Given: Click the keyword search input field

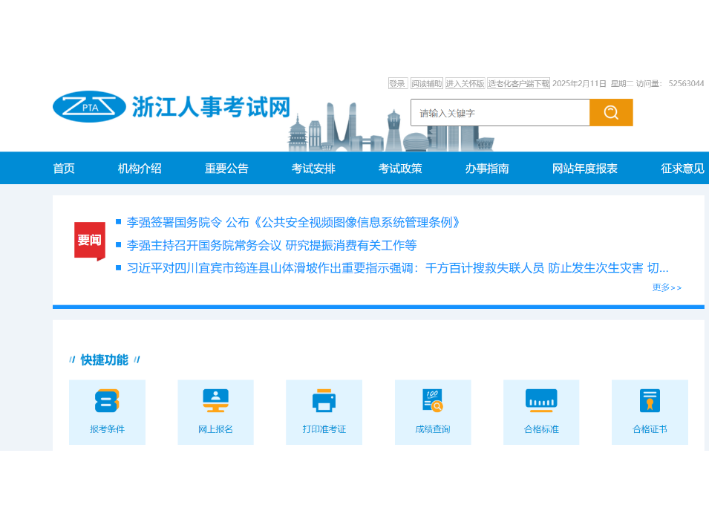Looking at the screenshot, I should click(x=497, y=112).
